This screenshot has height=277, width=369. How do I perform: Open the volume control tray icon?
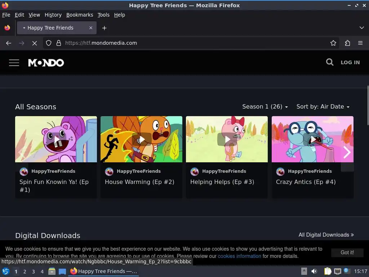point(314,271)
